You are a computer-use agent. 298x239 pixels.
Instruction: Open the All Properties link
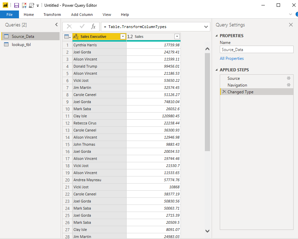point(232,58)
